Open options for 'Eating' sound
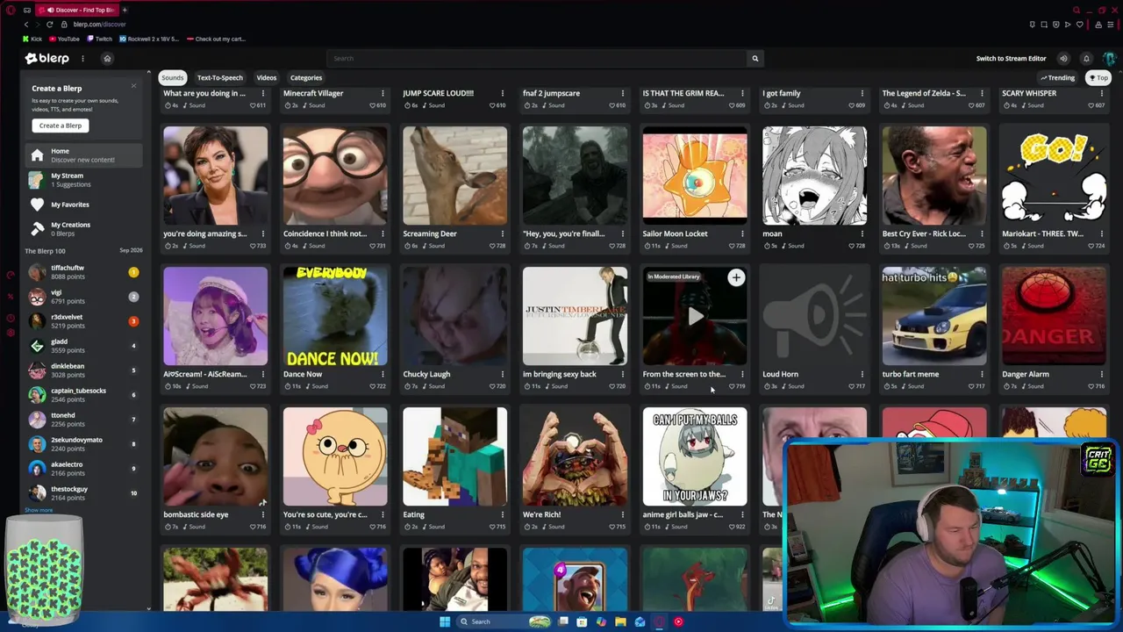Image resolution: width=1123 pixels, height=632 pixels. click(503, 514)
